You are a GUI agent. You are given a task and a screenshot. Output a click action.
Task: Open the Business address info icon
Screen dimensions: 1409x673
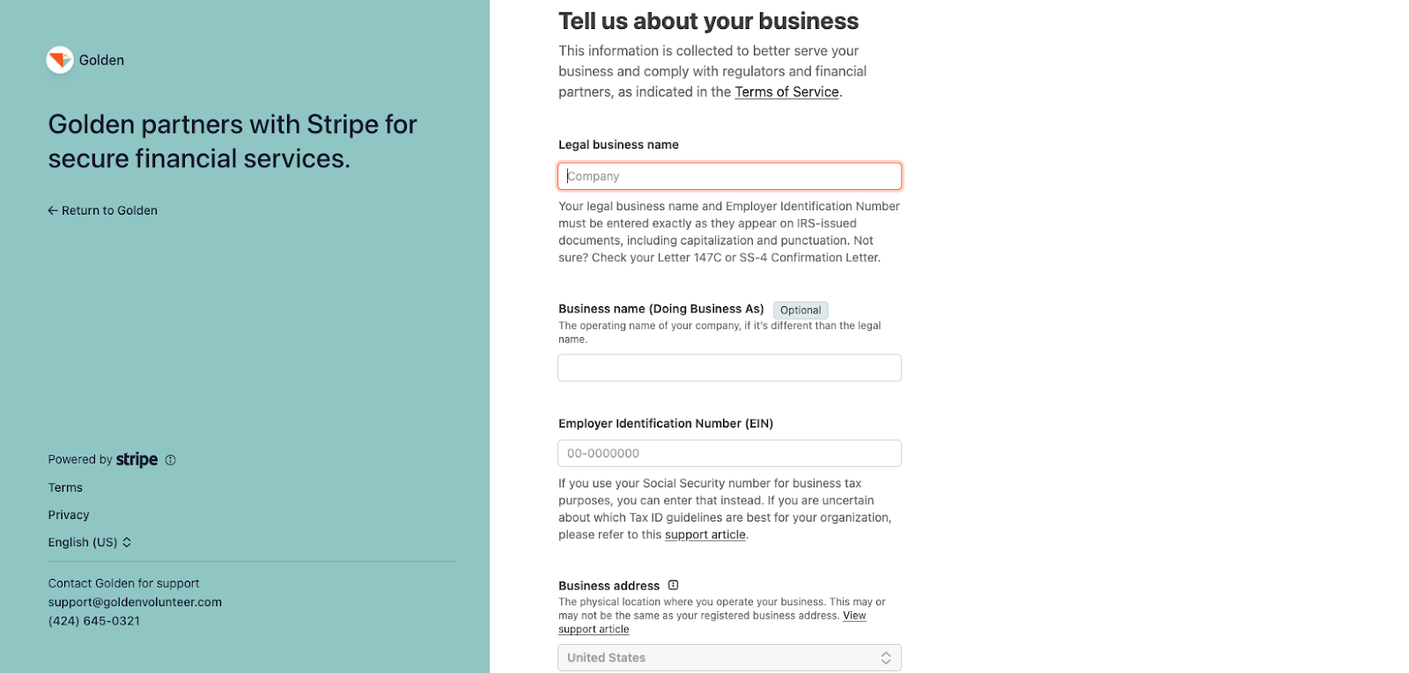674,585
